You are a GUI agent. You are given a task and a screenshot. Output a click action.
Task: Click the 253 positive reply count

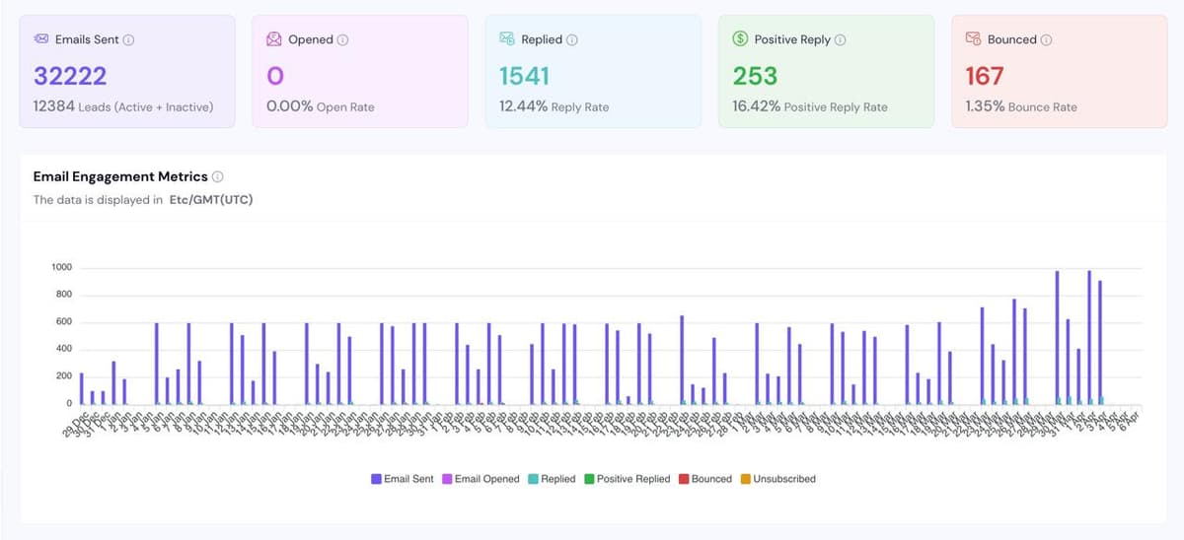click(x=755, y=76)
